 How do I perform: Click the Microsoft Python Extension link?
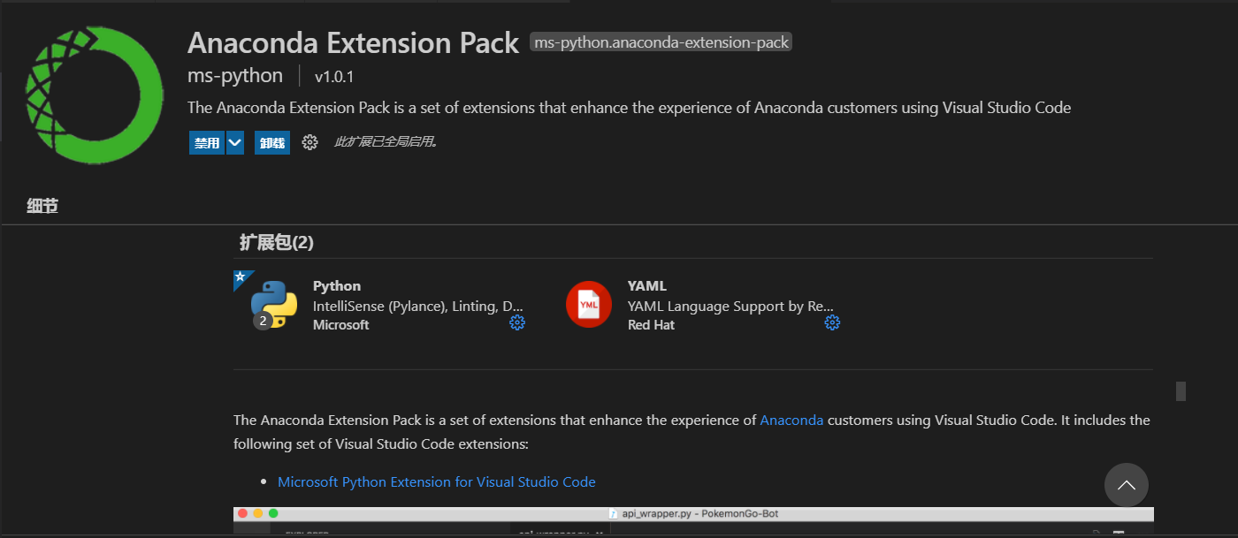click(x=437, y=481)
